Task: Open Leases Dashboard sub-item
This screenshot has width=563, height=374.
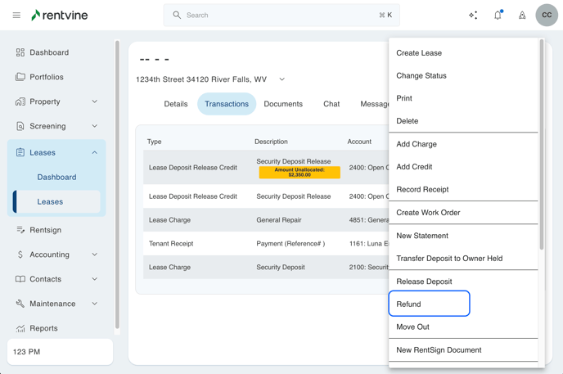Action: point(56,177)
